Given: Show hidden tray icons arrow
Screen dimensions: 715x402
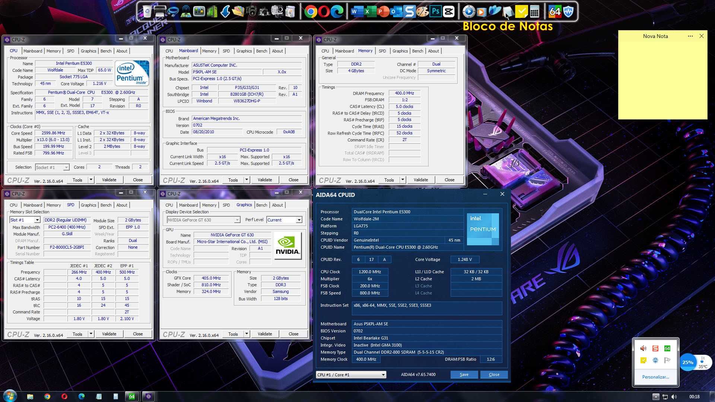Looking at the screenshot, I should [x=656, y=397].
